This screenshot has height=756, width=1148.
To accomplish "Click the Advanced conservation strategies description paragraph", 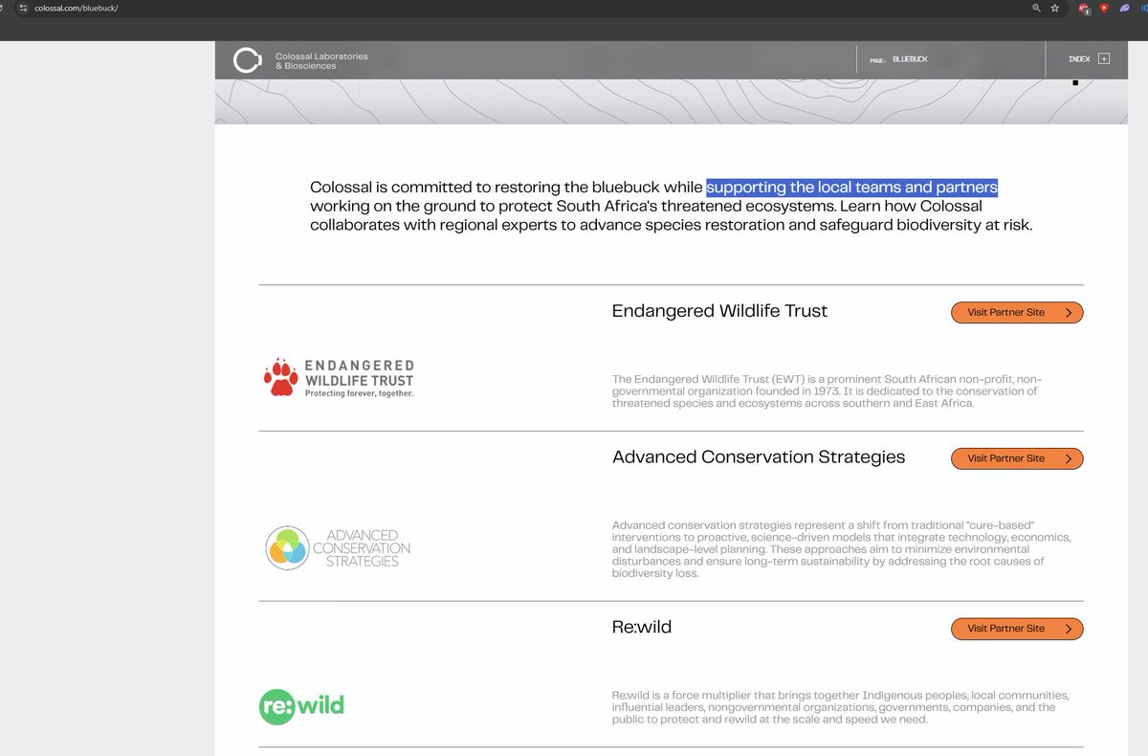I will [x=842, y=549].
